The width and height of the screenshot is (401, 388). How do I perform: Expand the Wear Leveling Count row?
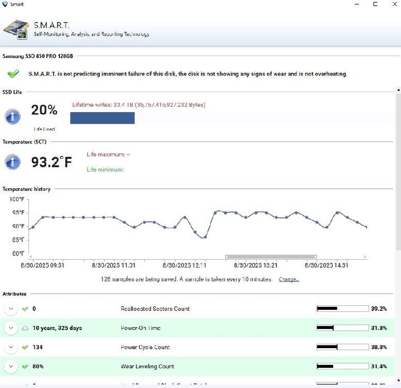point(11,366)
